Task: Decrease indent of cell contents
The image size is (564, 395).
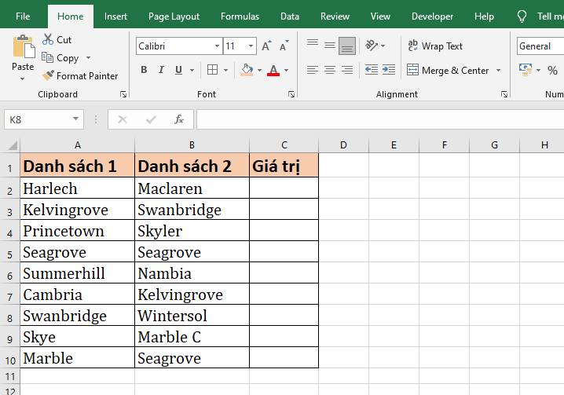Action: [x=372, y=70]
